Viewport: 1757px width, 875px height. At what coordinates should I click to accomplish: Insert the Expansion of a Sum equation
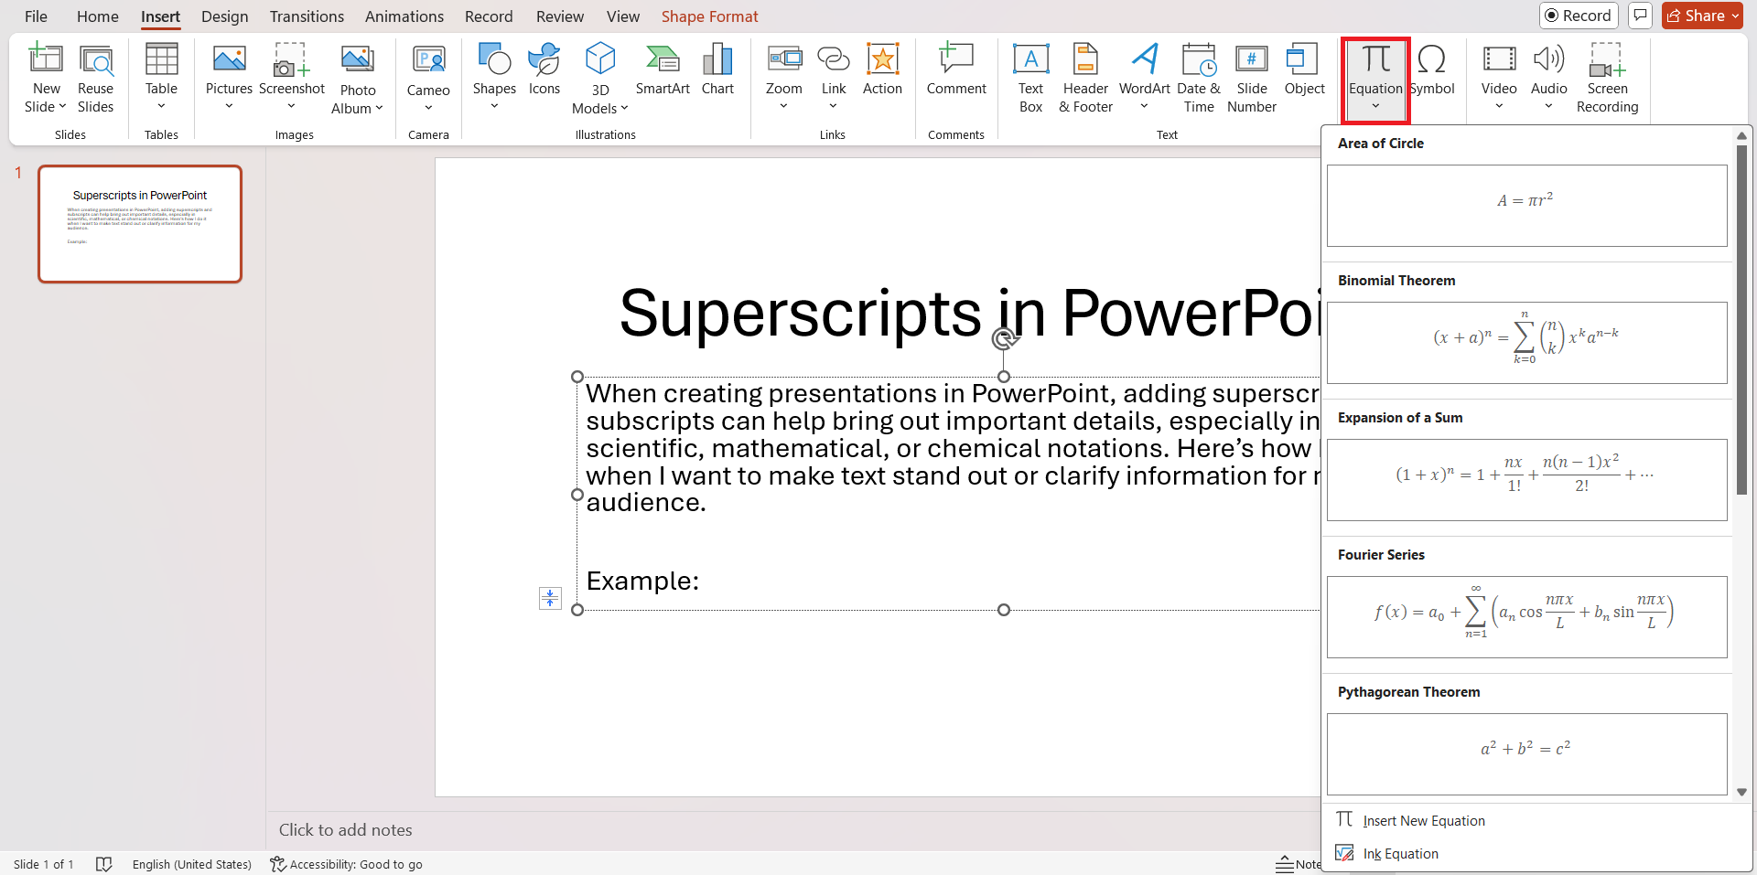click(1526, 480)
